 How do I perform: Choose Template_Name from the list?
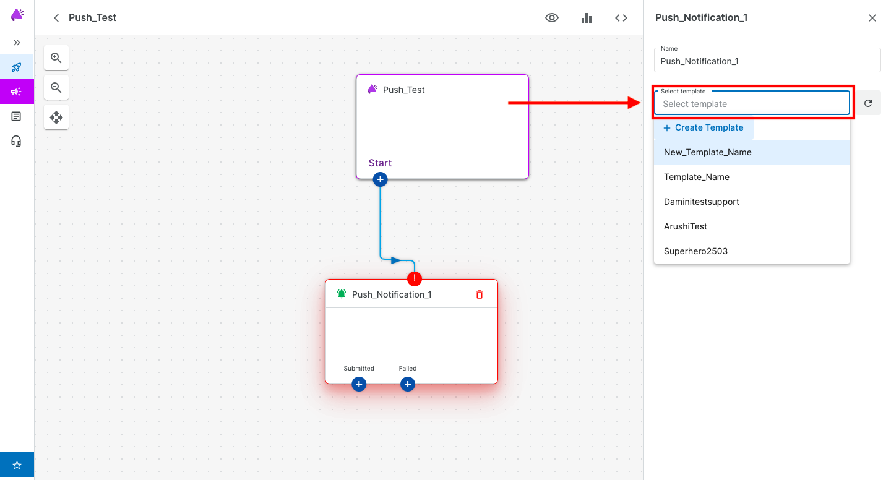[752, 177]
